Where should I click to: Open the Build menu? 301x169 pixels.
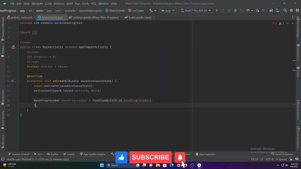70,3
